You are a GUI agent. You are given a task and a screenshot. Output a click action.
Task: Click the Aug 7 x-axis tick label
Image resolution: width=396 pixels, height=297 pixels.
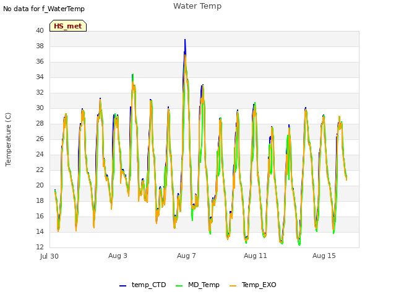[186, 256]
